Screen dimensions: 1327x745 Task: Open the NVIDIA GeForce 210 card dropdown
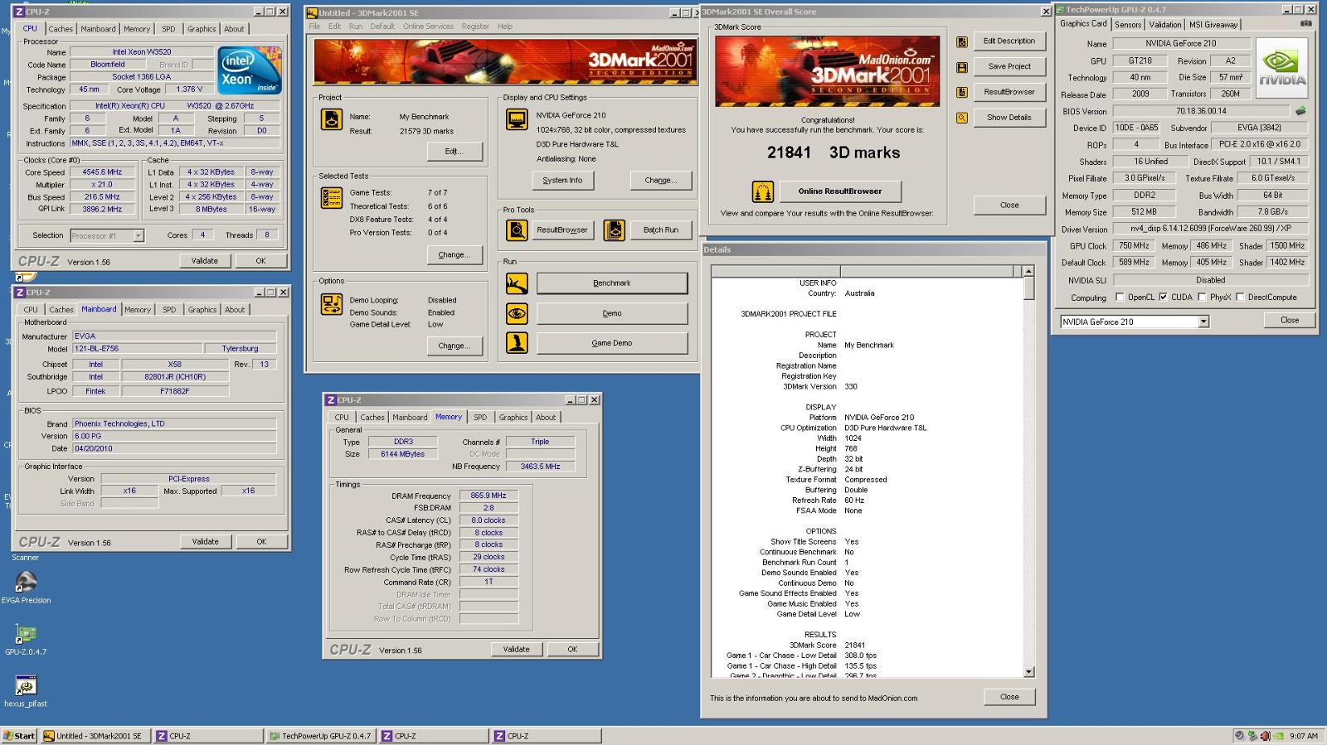pyautogui.click(x=1203, y=322)
